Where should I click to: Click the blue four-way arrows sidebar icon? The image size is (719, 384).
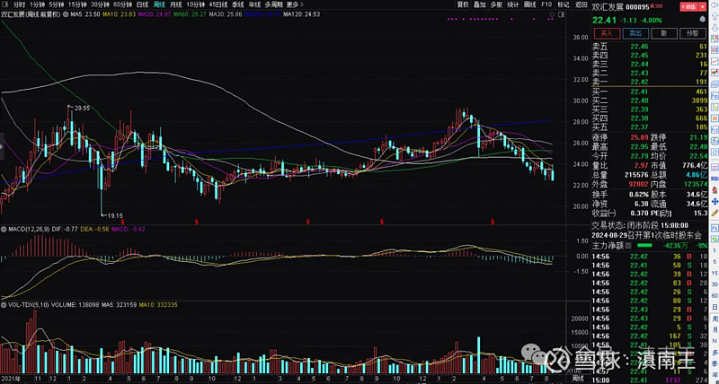714,202
